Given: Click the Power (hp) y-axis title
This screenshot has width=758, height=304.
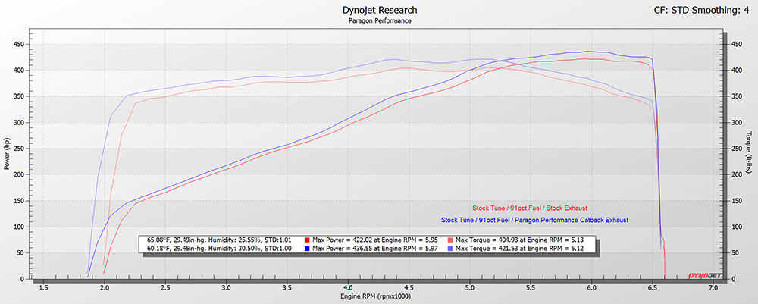Looking at the screenshot, I should (7, 155).
